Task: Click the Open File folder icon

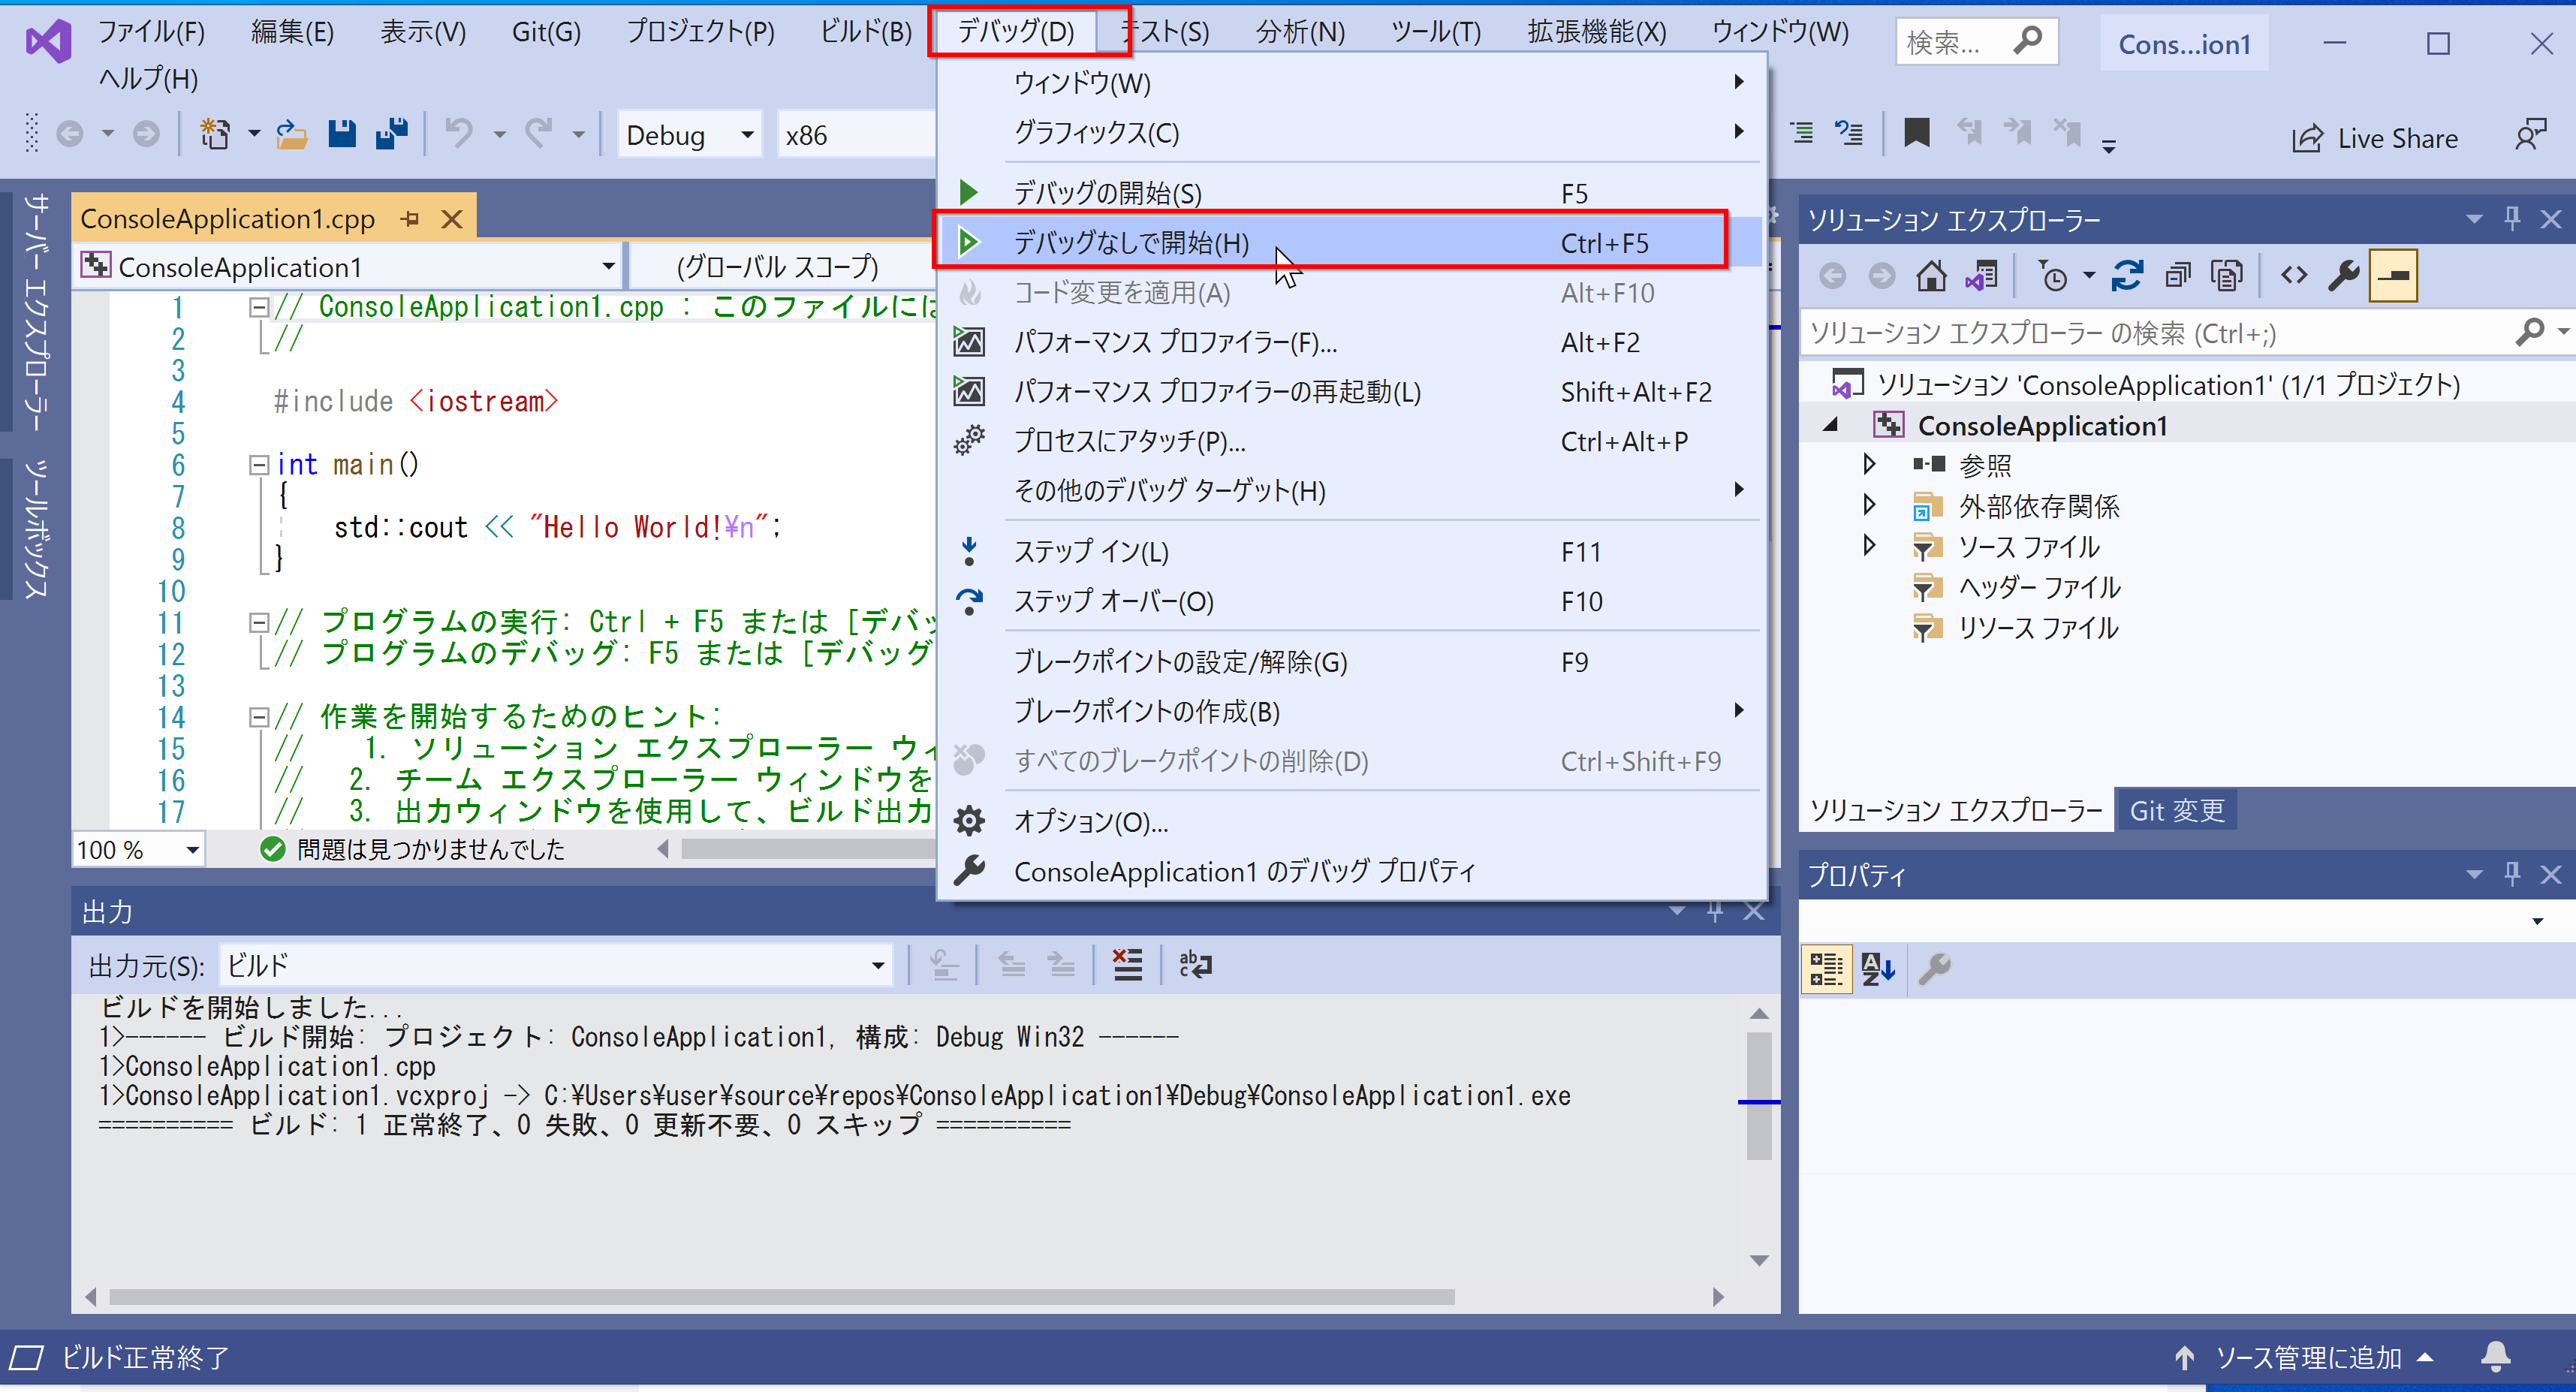Action: pos(291,134)
